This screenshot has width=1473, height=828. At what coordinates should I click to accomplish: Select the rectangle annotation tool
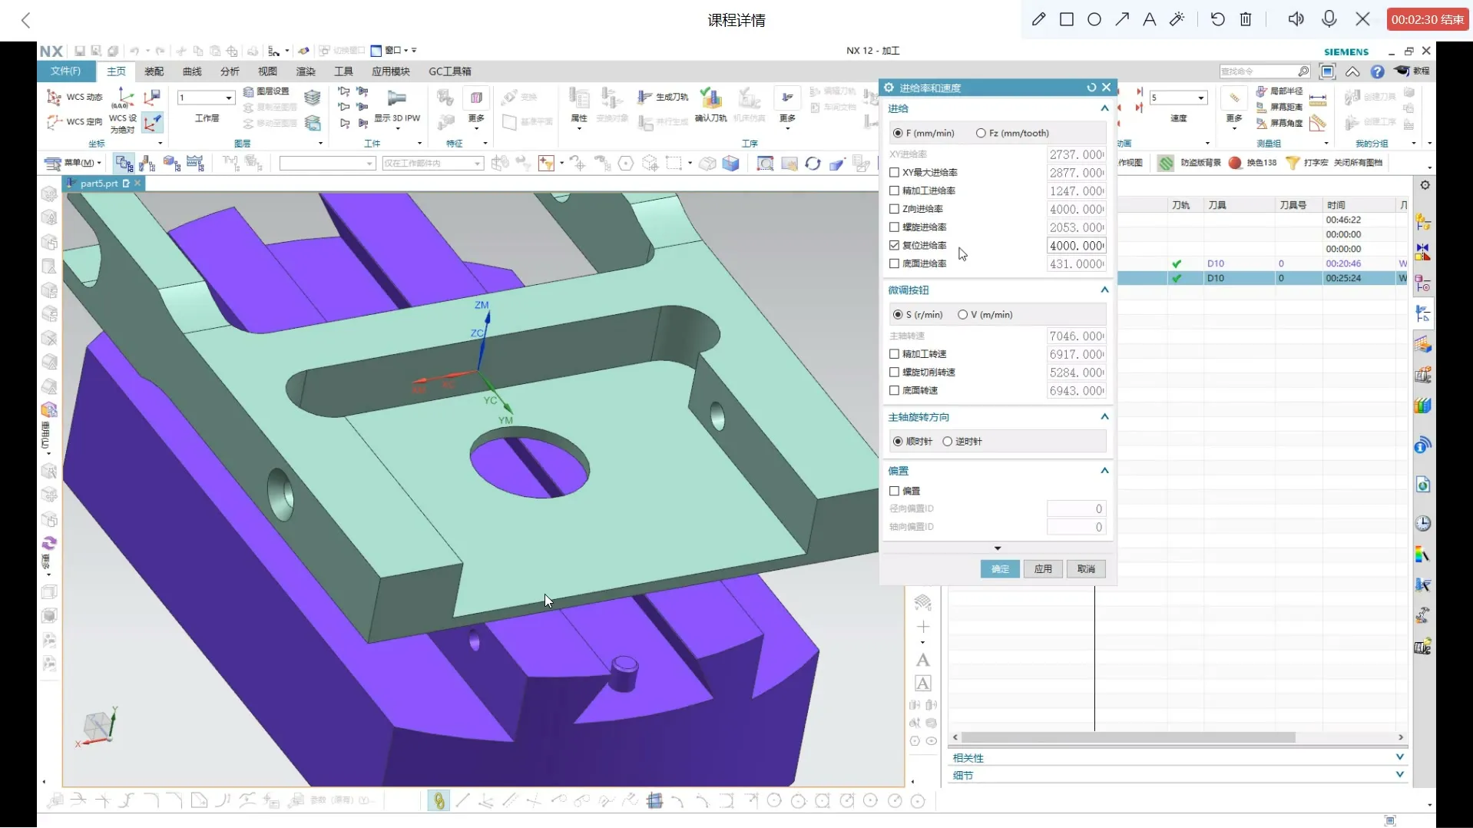pyautogui.click(x=1066, y=19)
